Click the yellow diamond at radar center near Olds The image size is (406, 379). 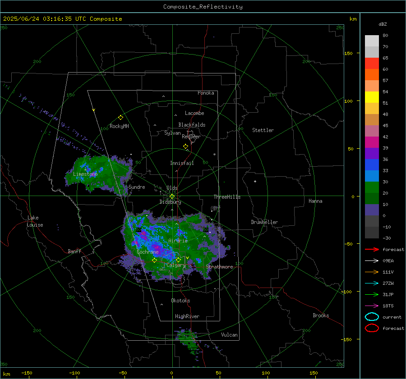[x=172, y=196]
